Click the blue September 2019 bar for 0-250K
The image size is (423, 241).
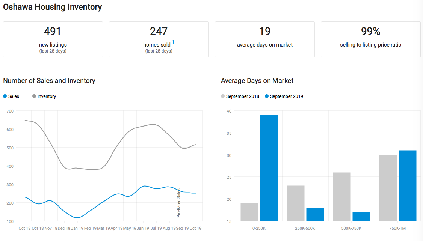point(269,168)
